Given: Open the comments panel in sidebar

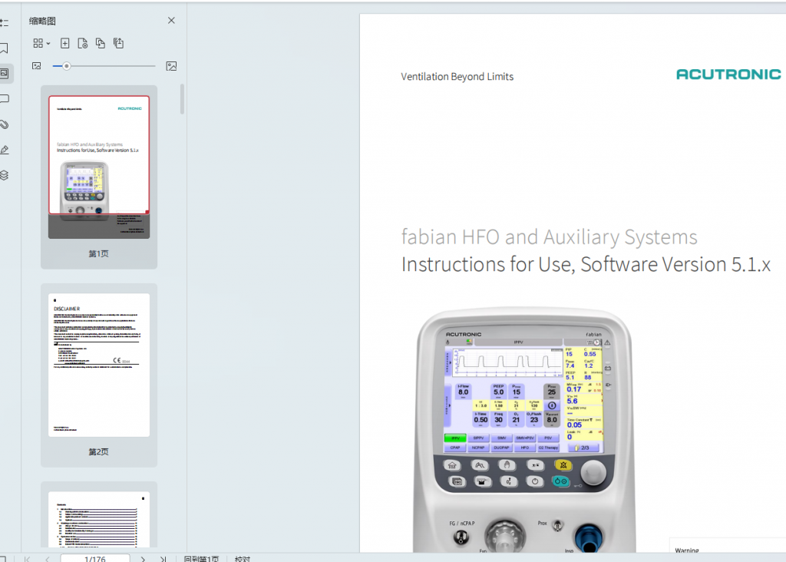Looking at the screenshot, I should click(5, 99).
